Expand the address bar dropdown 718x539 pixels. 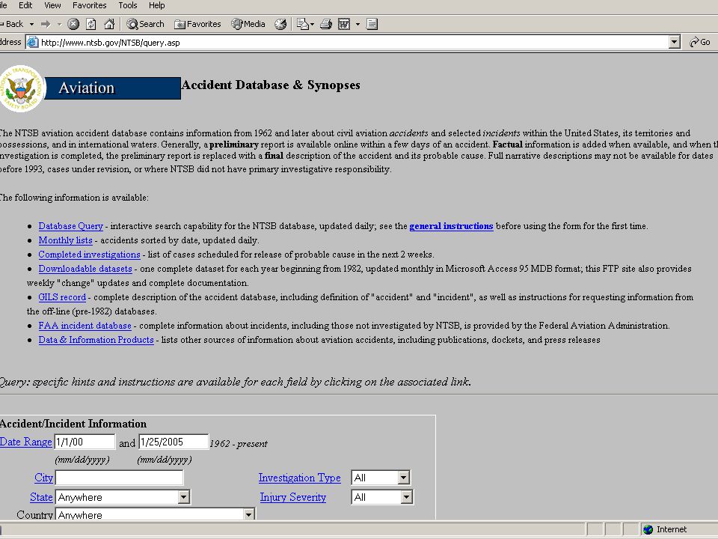[674, 42]
